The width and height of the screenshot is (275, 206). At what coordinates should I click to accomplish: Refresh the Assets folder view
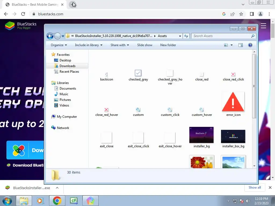[x=186, y=36]
